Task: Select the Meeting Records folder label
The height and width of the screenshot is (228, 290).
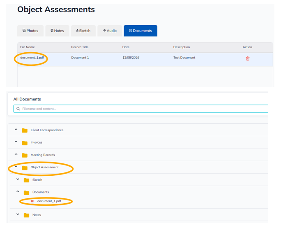Action: (43, 155)
